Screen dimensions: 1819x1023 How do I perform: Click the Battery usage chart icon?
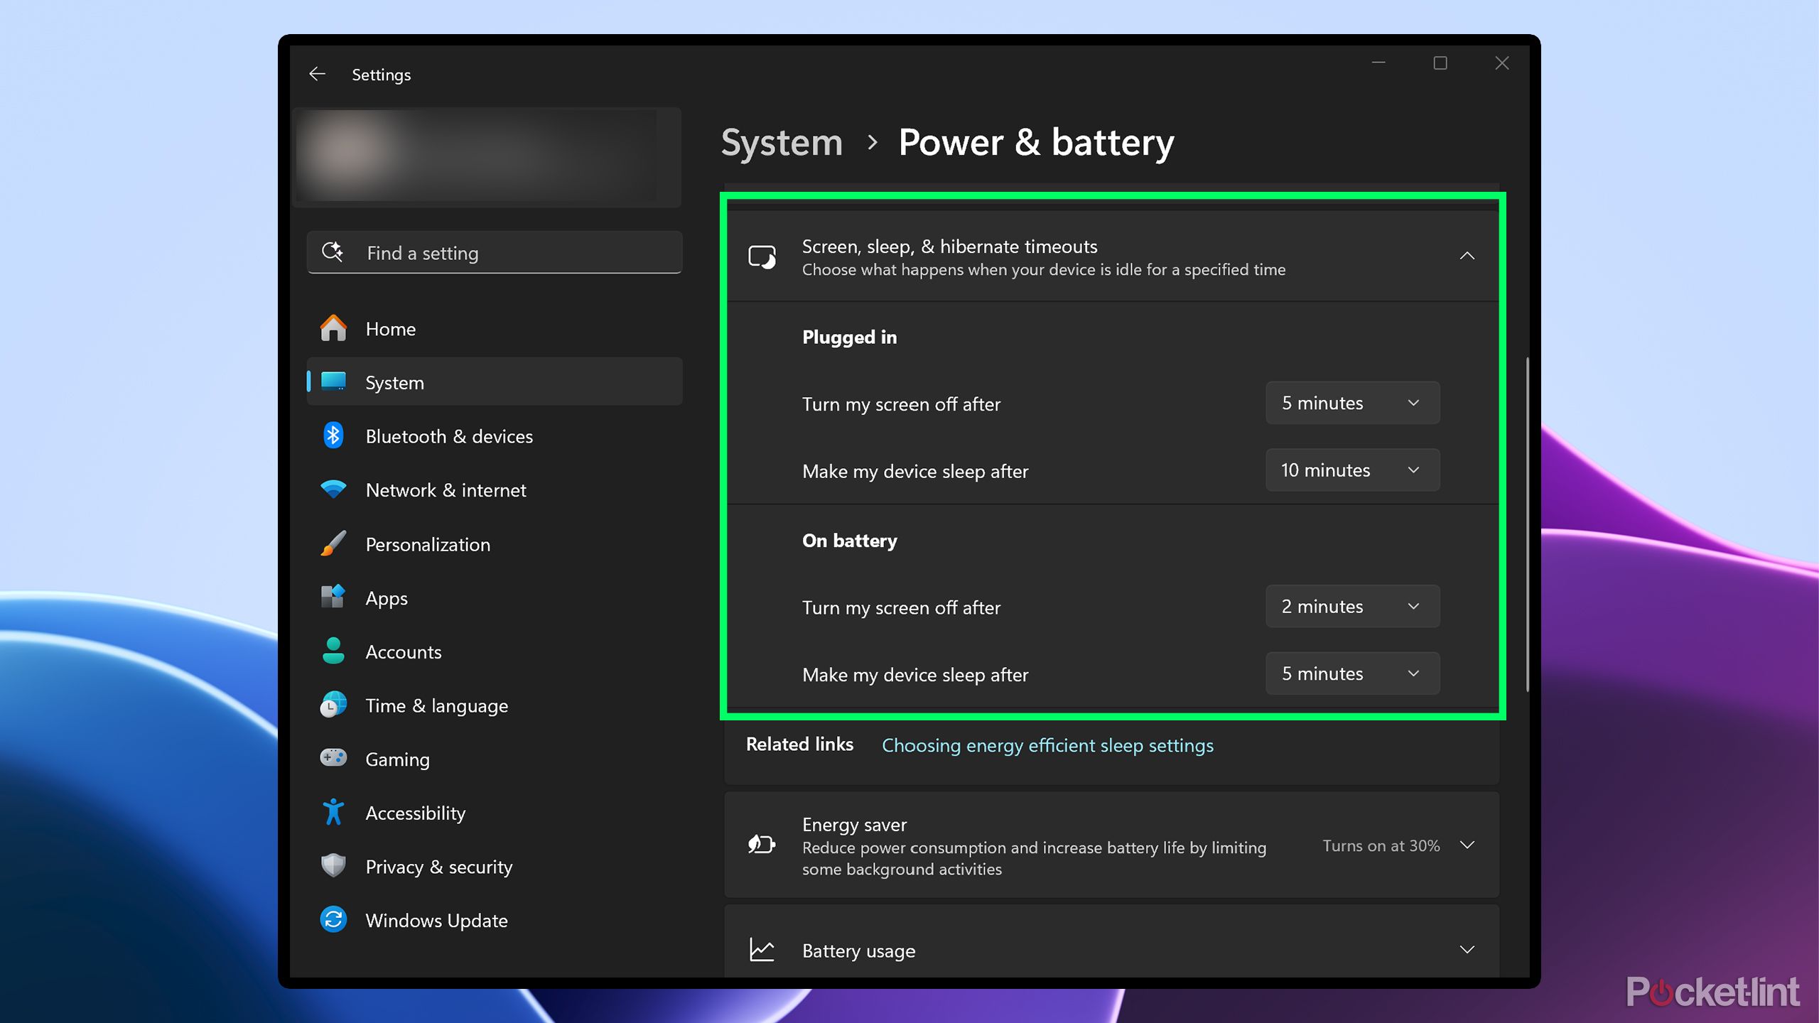click(762, 950)
